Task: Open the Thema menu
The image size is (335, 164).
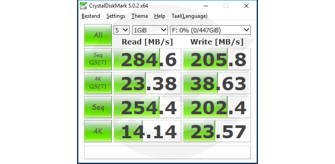Action: [x=139, y=16]
